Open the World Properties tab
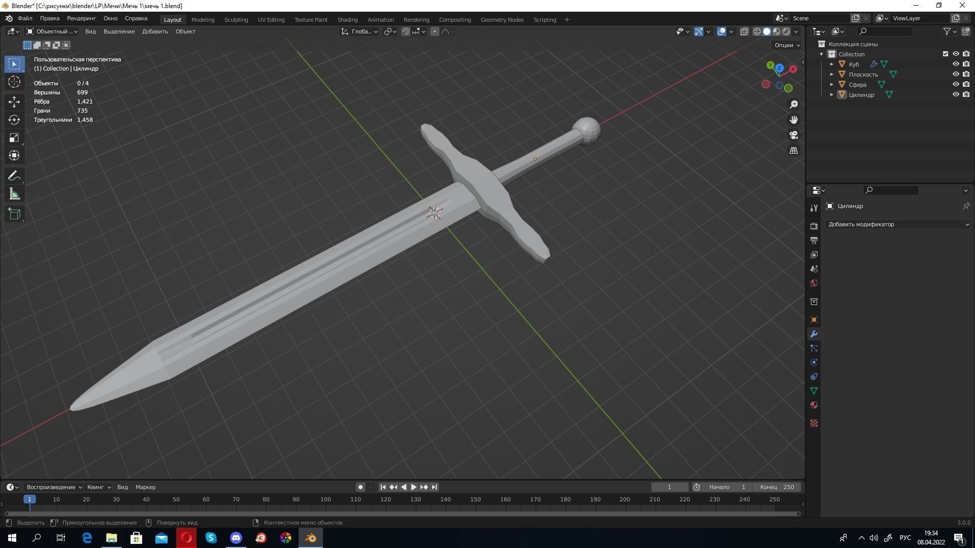The width and height of the screenshot is (975, 548). click(x=814, y=283)
